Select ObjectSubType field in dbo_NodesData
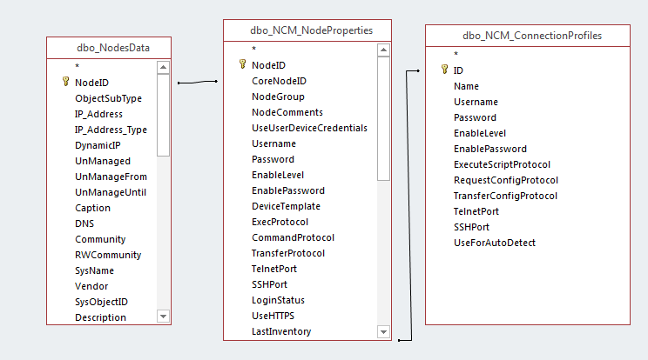648x360 pixels. (108, 98)
